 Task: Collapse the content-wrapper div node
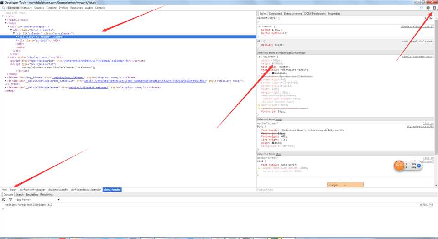pyautogui.click(x=8, y=26)
